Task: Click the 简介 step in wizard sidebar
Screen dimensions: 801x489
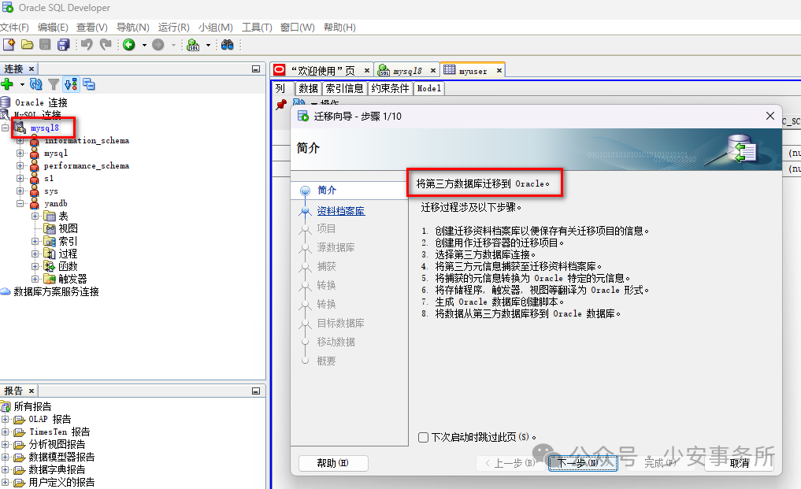Action: tap(327, 190)
